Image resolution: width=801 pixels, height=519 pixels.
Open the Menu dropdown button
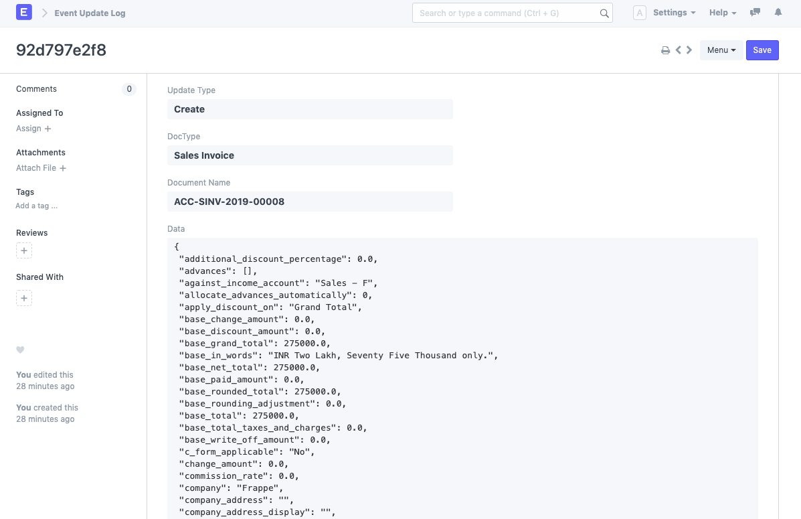pos(721,50)
